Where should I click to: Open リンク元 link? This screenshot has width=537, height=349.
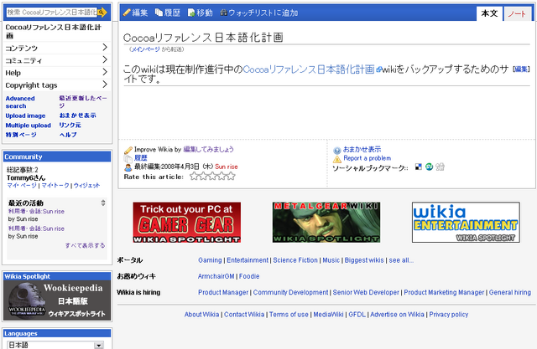pos(70,125)
